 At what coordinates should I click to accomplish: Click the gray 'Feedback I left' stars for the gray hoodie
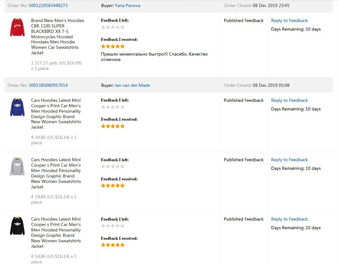(x=113, y=166)
